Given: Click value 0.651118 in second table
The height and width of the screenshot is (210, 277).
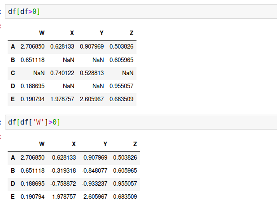Looking at the screenshot, I should 32,170.
